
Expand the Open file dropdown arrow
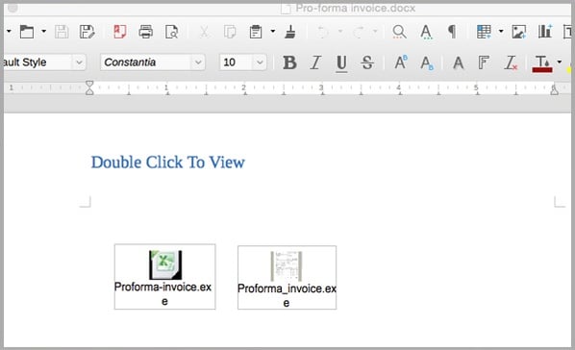(x=43, y=32)
